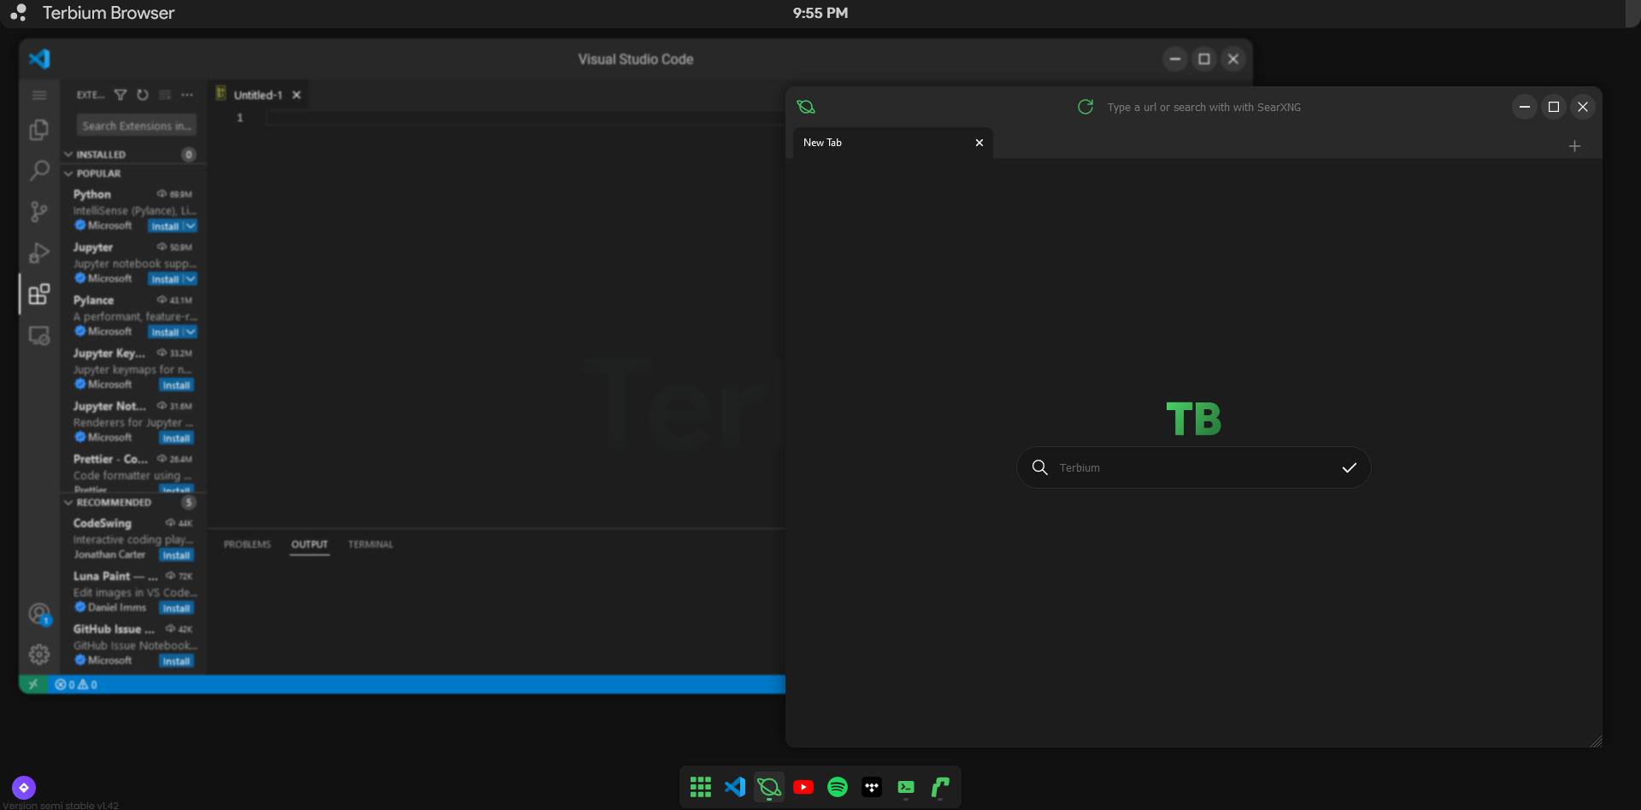Install the Jupyter extension
The image size is (1641, 810).
point(165,279)
